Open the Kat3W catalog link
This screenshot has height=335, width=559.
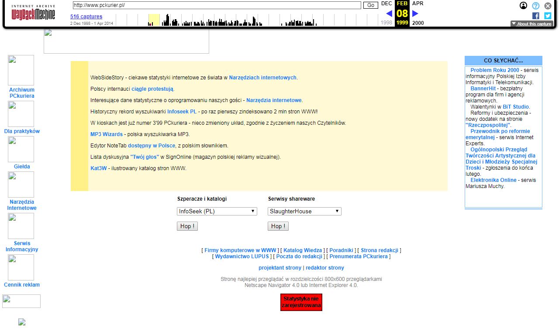[99, 168]
